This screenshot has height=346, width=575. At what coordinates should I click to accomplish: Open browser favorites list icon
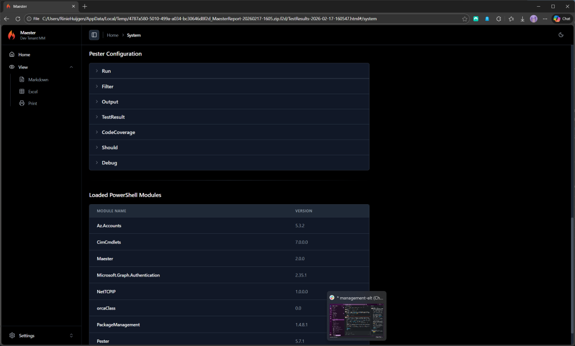[x=511, y=19]
